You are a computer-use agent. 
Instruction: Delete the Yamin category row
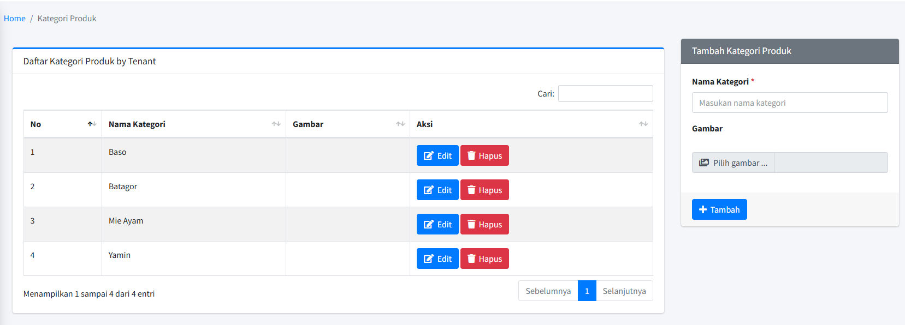[x=484, y=258]
